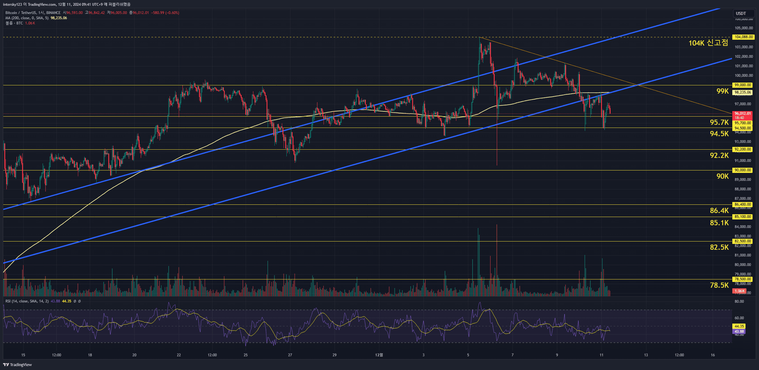Viewport: 759px width, 370px height.
Task: Select the 82.5K text annotation
Action: coord(719,247)
